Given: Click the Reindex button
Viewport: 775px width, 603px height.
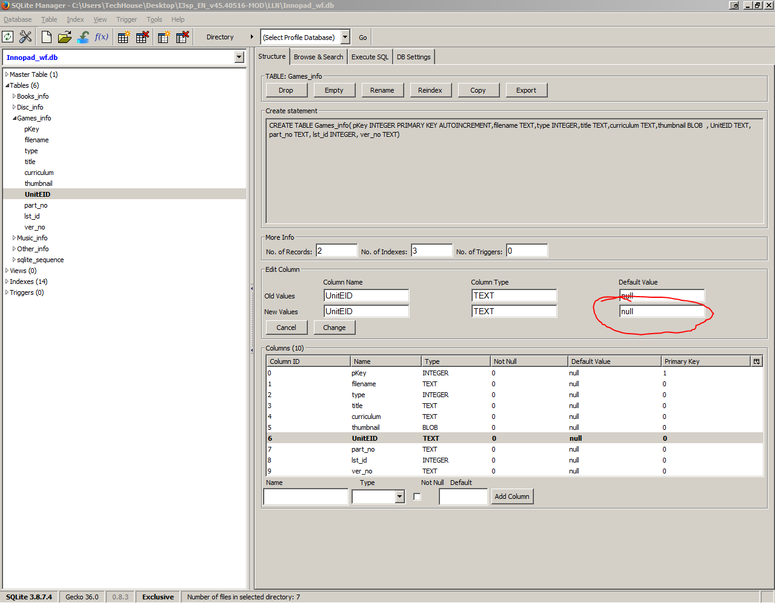Looking at the screenshot, I should click(x=430, y=90).
